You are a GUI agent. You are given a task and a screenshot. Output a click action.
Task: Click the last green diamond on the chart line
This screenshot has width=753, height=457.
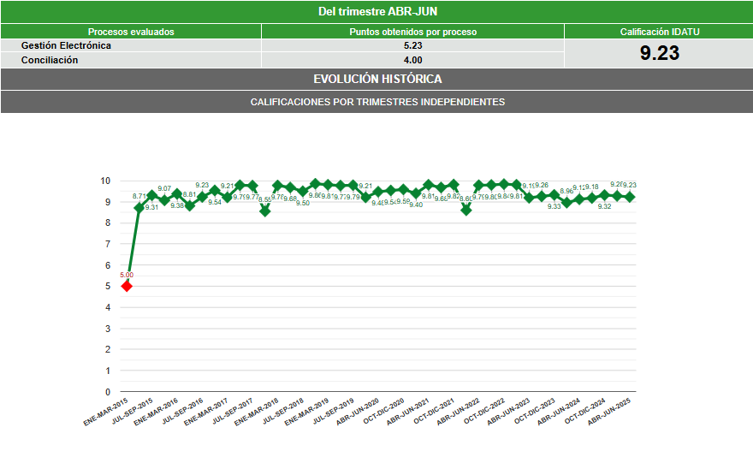(x=630, y=197)
